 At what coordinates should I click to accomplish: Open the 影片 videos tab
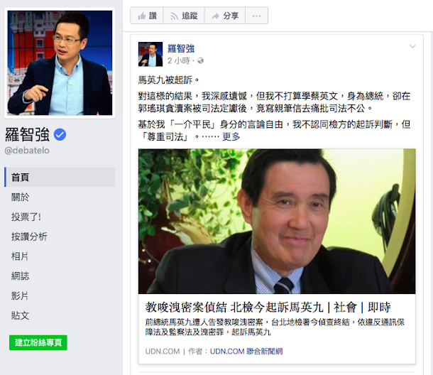click(x=20, y=295)
